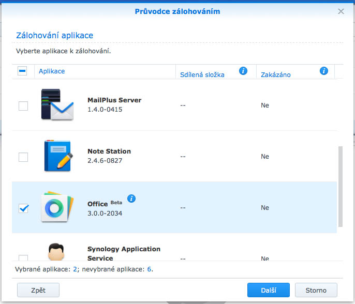Click the info icon next to Office Beta
The image size is (355, 304).
(x=131, y=199)
